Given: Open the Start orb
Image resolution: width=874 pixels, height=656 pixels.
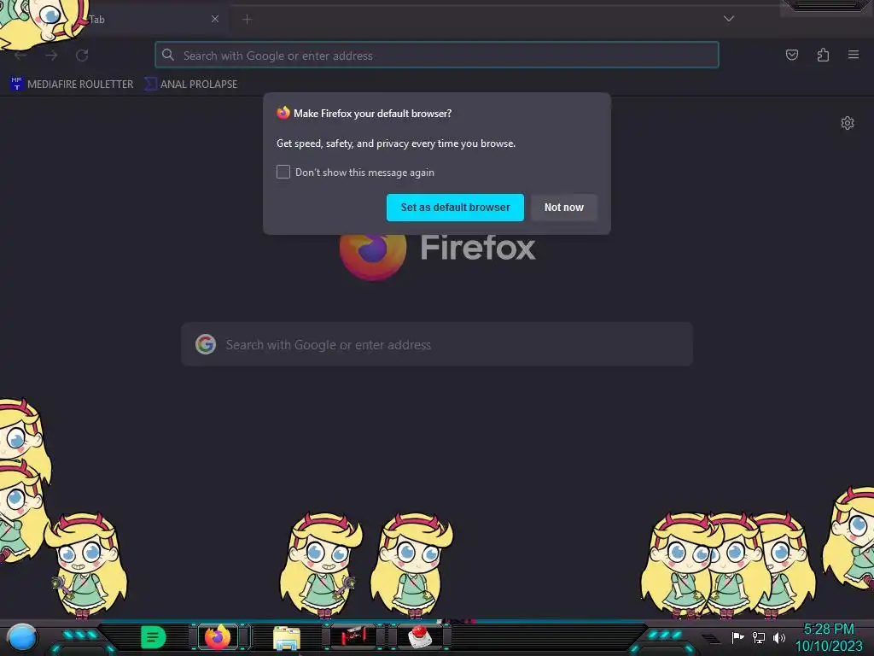Looking at the screenshot, I should [x=22, y=637].
